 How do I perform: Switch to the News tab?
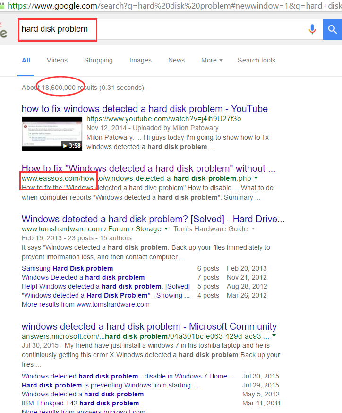click(176, 60)
